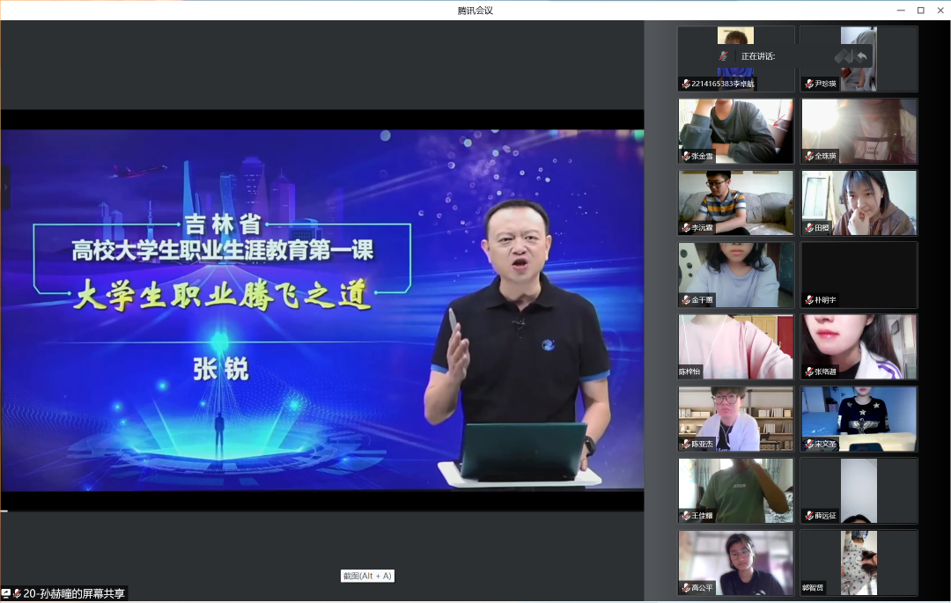Click the diamond layout icon in the speaking bar
Viewport: 951px width, 603px height.
point(843,56)
